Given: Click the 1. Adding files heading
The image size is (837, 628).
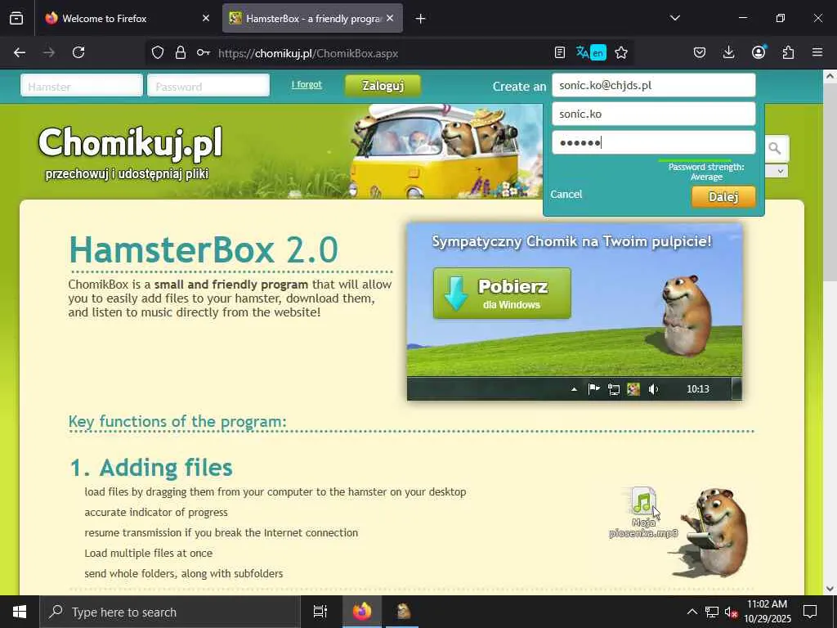Looking at the screenshot, I should pos(151,467).
